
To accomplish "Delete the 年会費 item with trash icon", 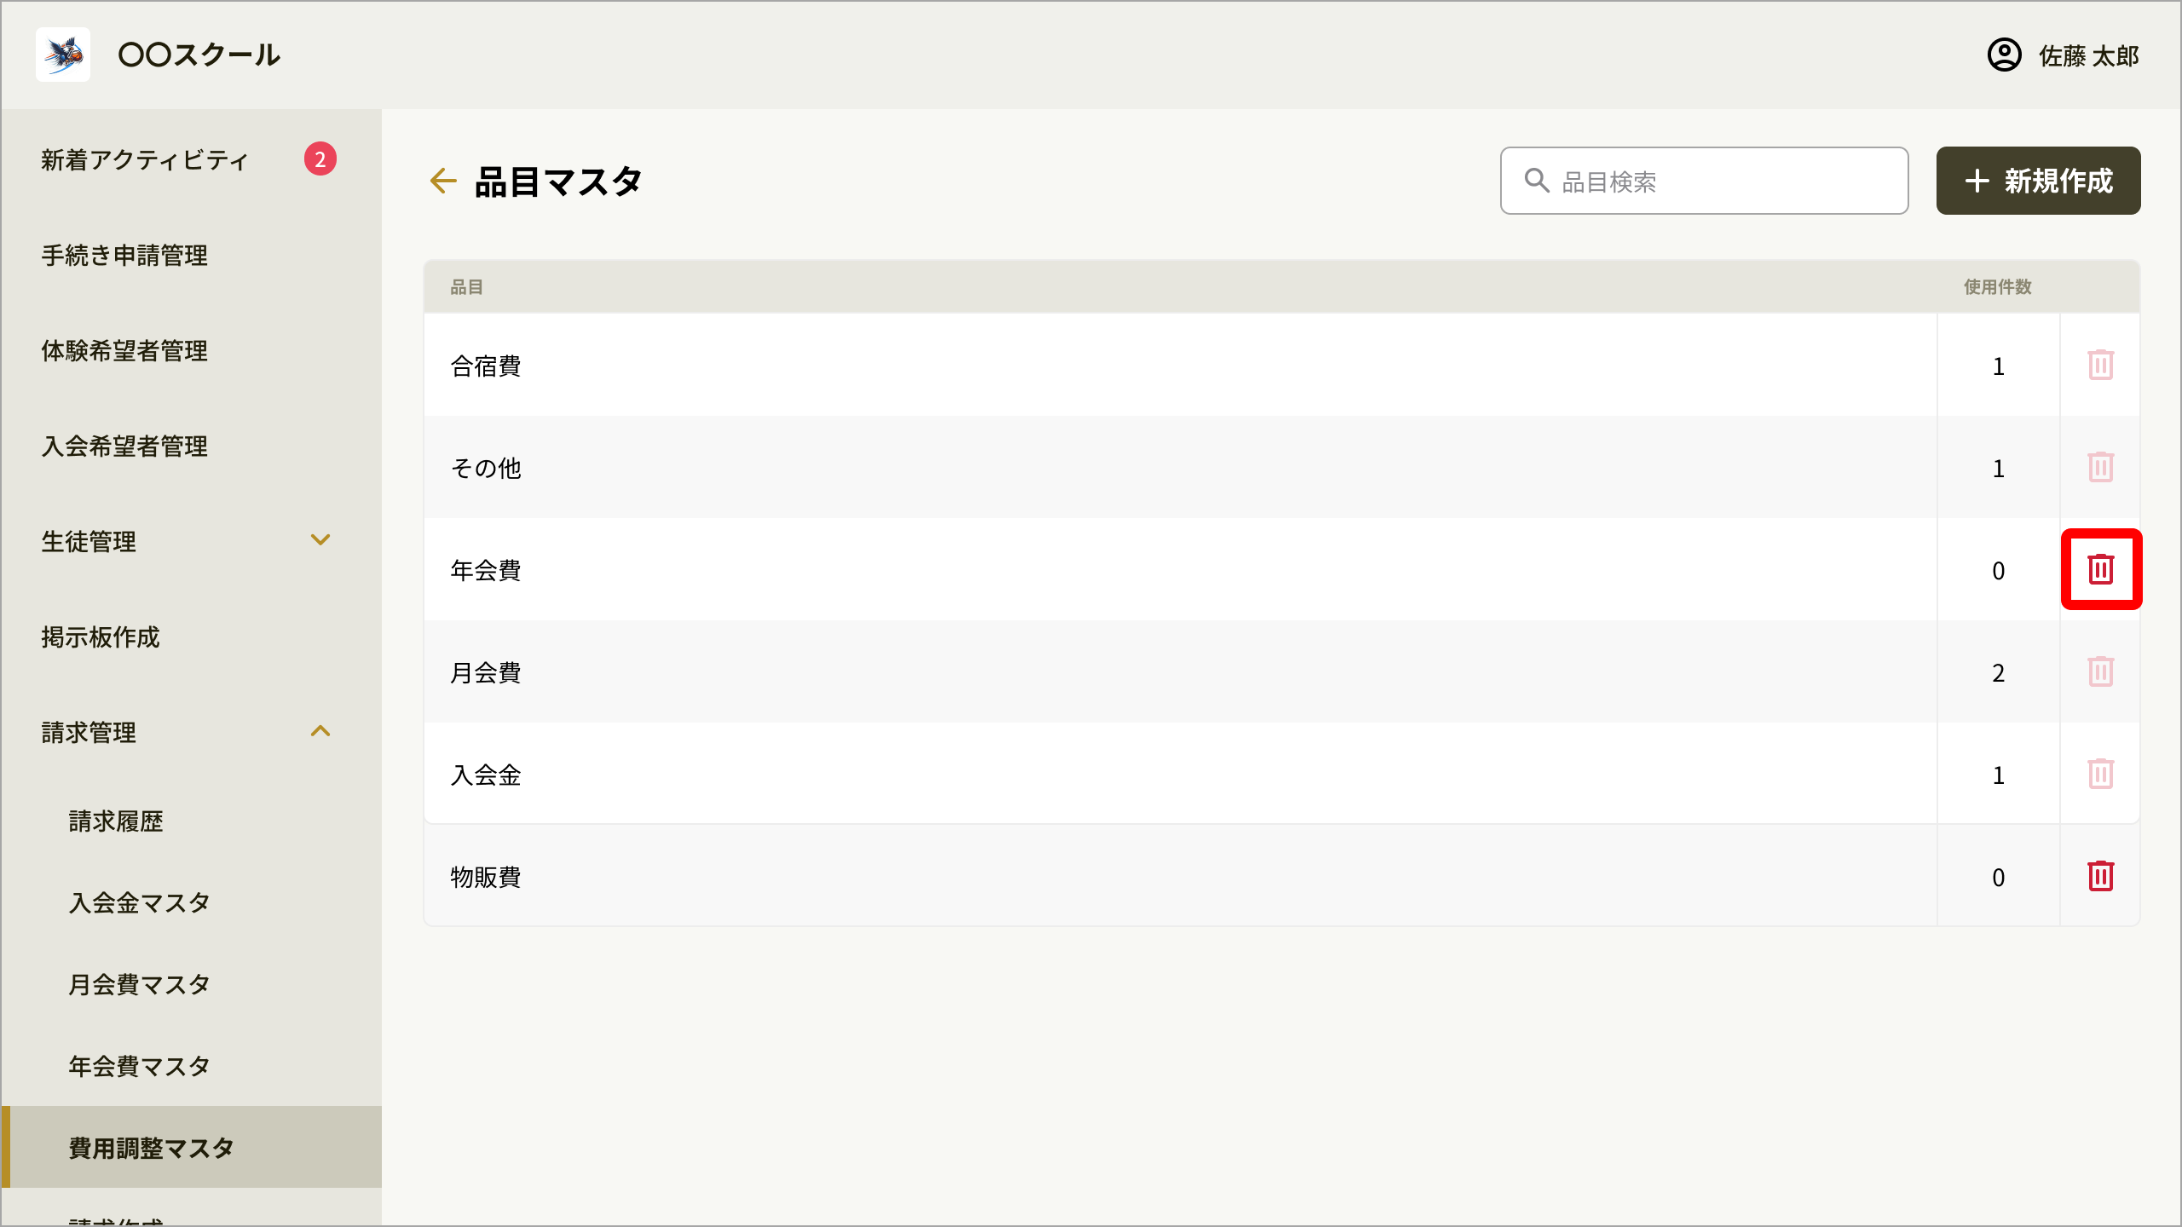I will click(2100, 569).
